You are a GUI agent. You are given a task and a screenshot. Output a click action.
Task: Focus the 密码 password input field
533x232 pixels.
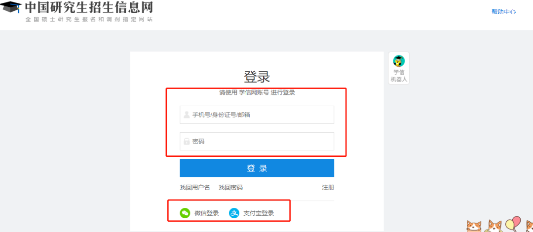point(262,142)
